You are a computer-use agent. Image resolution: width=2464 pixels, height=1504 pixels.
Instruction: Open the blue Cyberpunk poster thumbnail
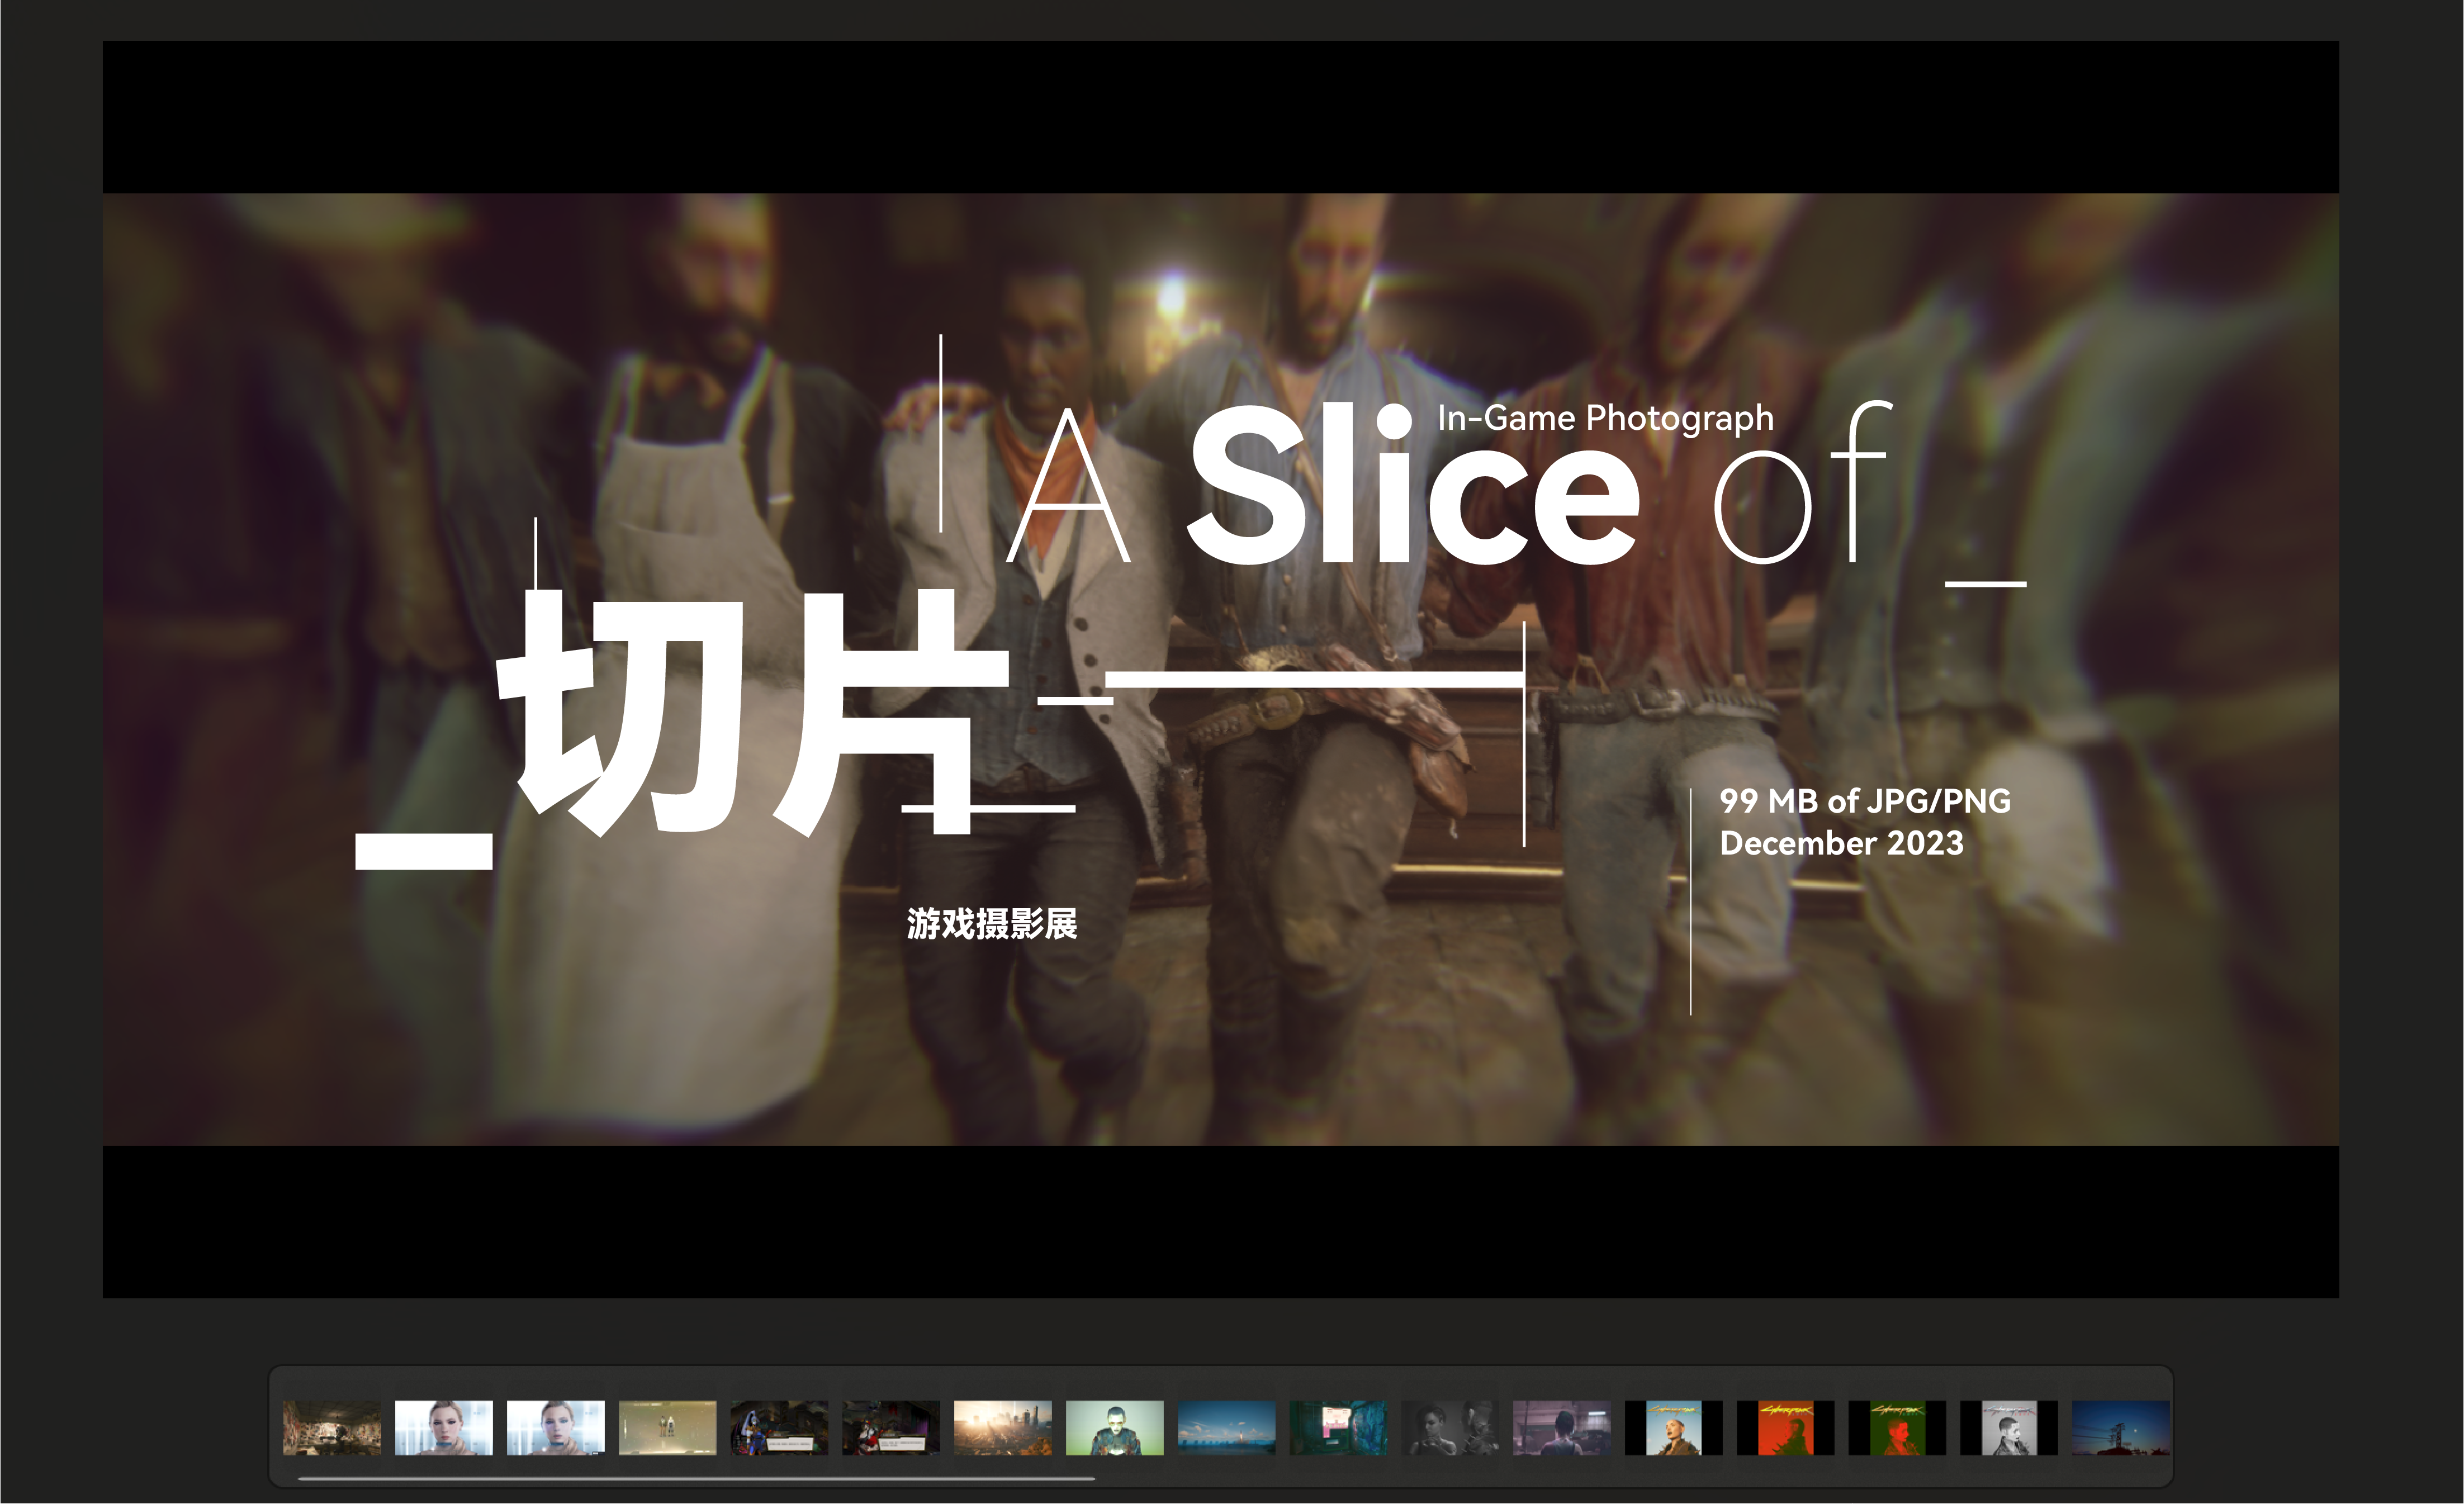pyautogui.click(x=1674, y=1427)
